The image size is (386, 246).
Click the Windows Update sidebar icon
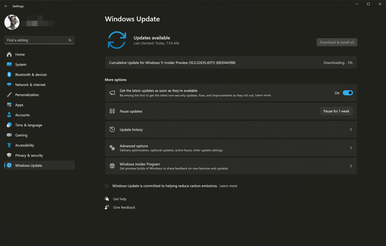(9, 165)
